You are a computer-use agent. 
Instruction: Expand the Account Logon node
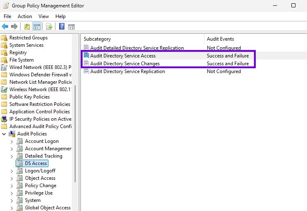point(11,141)
